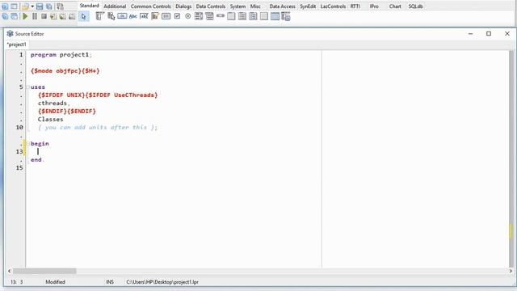This screenshot has width=517, height=291.
Task: Collapse the begin block fold marker
Action: point(28,144)
